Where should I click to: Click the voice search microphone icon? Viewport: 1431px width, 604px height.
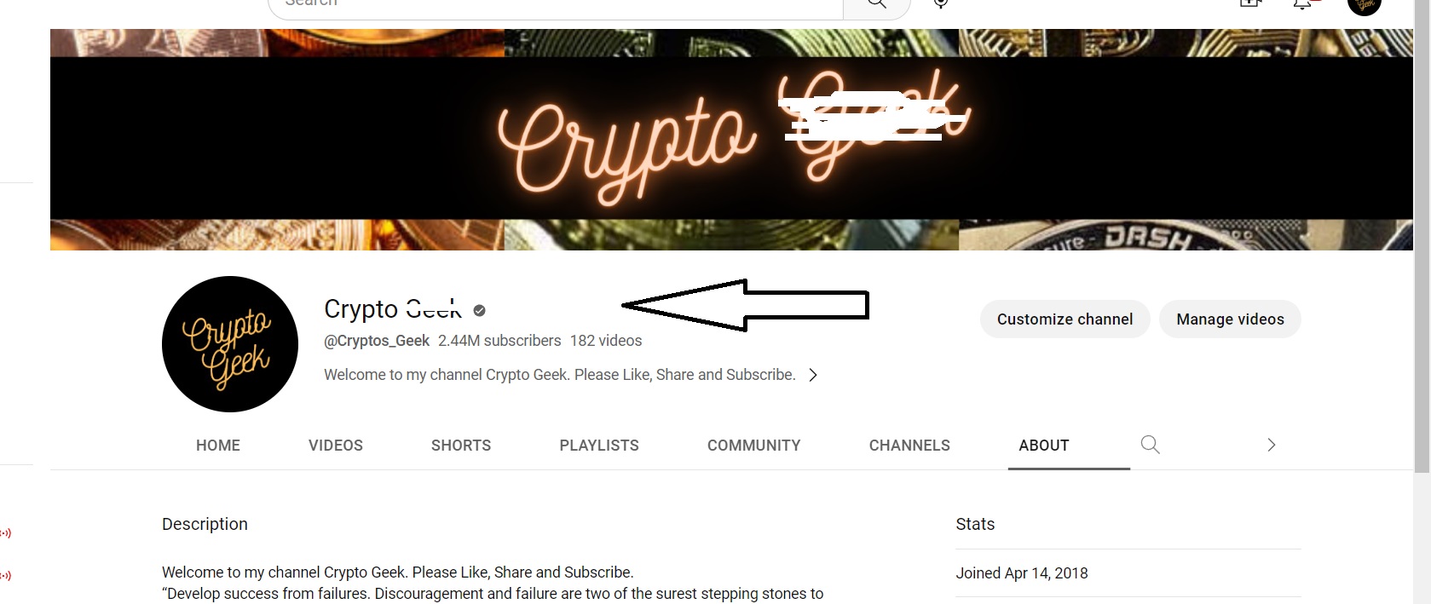tap(941, 4)
